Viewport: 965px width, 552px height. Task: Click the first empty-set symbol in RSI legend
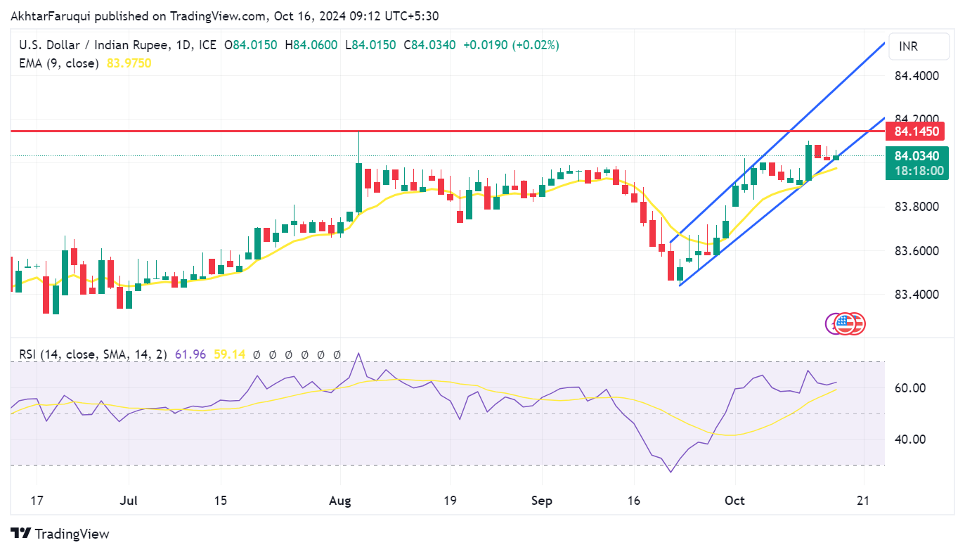tap(257, 355)
